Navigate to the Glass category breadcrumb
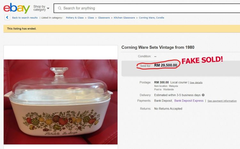The image size is (240, 149). click(x=91, y=18)
